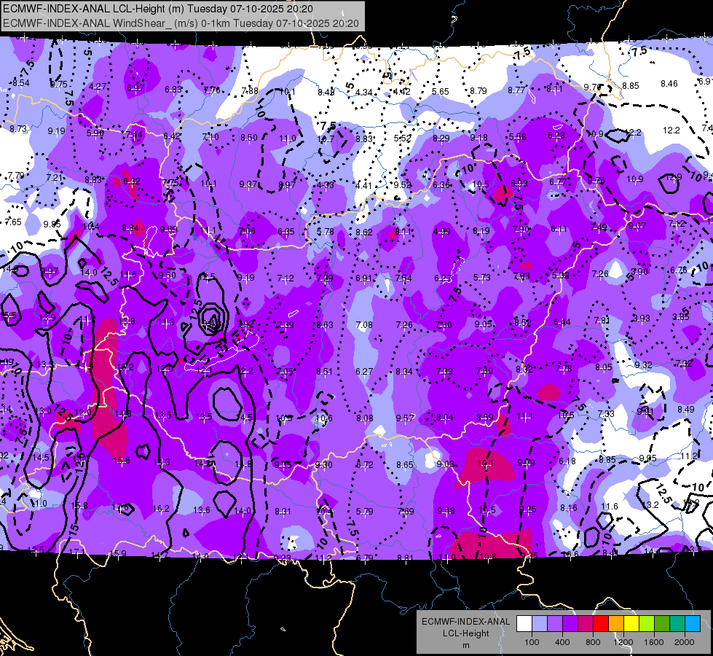Click the grid value 3.90
Viewport: 713px width, 656px height.
pos(639,272)
